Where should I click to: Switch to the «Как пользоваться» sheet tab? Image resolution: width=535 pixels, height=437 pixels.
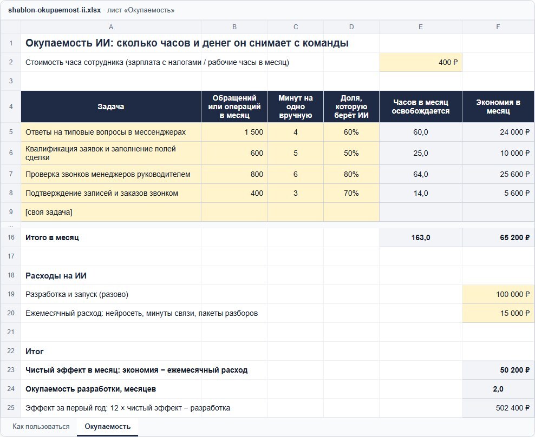coord(41,426)
